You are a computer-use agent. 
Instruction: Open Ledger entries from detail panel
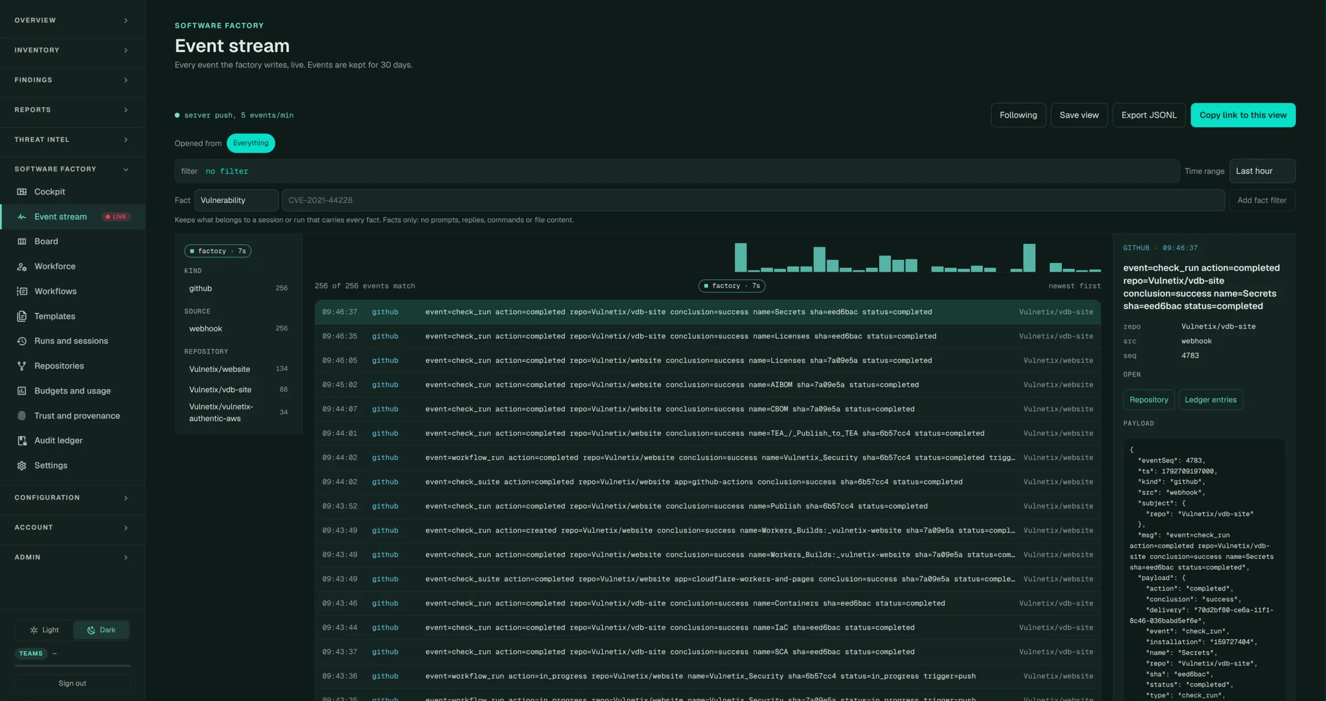1210,400
